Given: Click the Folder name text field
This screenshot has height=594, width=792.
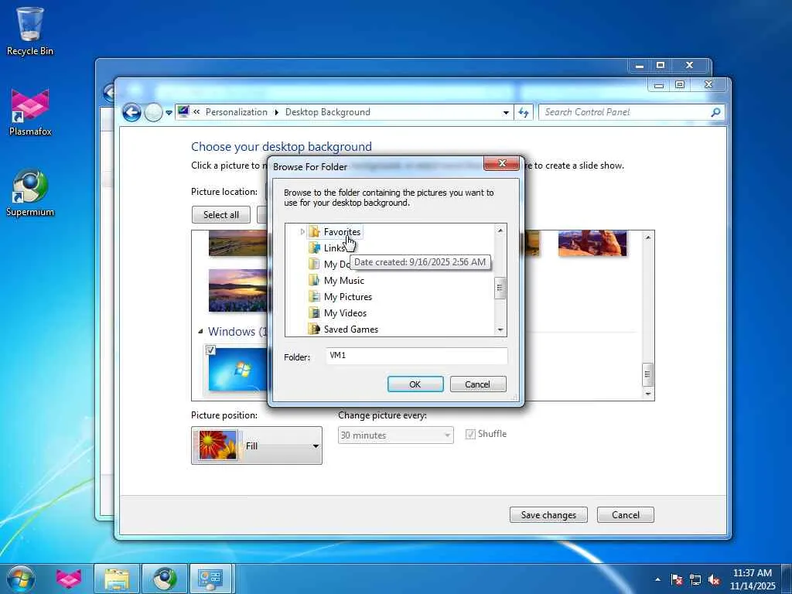Looking at the screenshot, I should point(417,356).
